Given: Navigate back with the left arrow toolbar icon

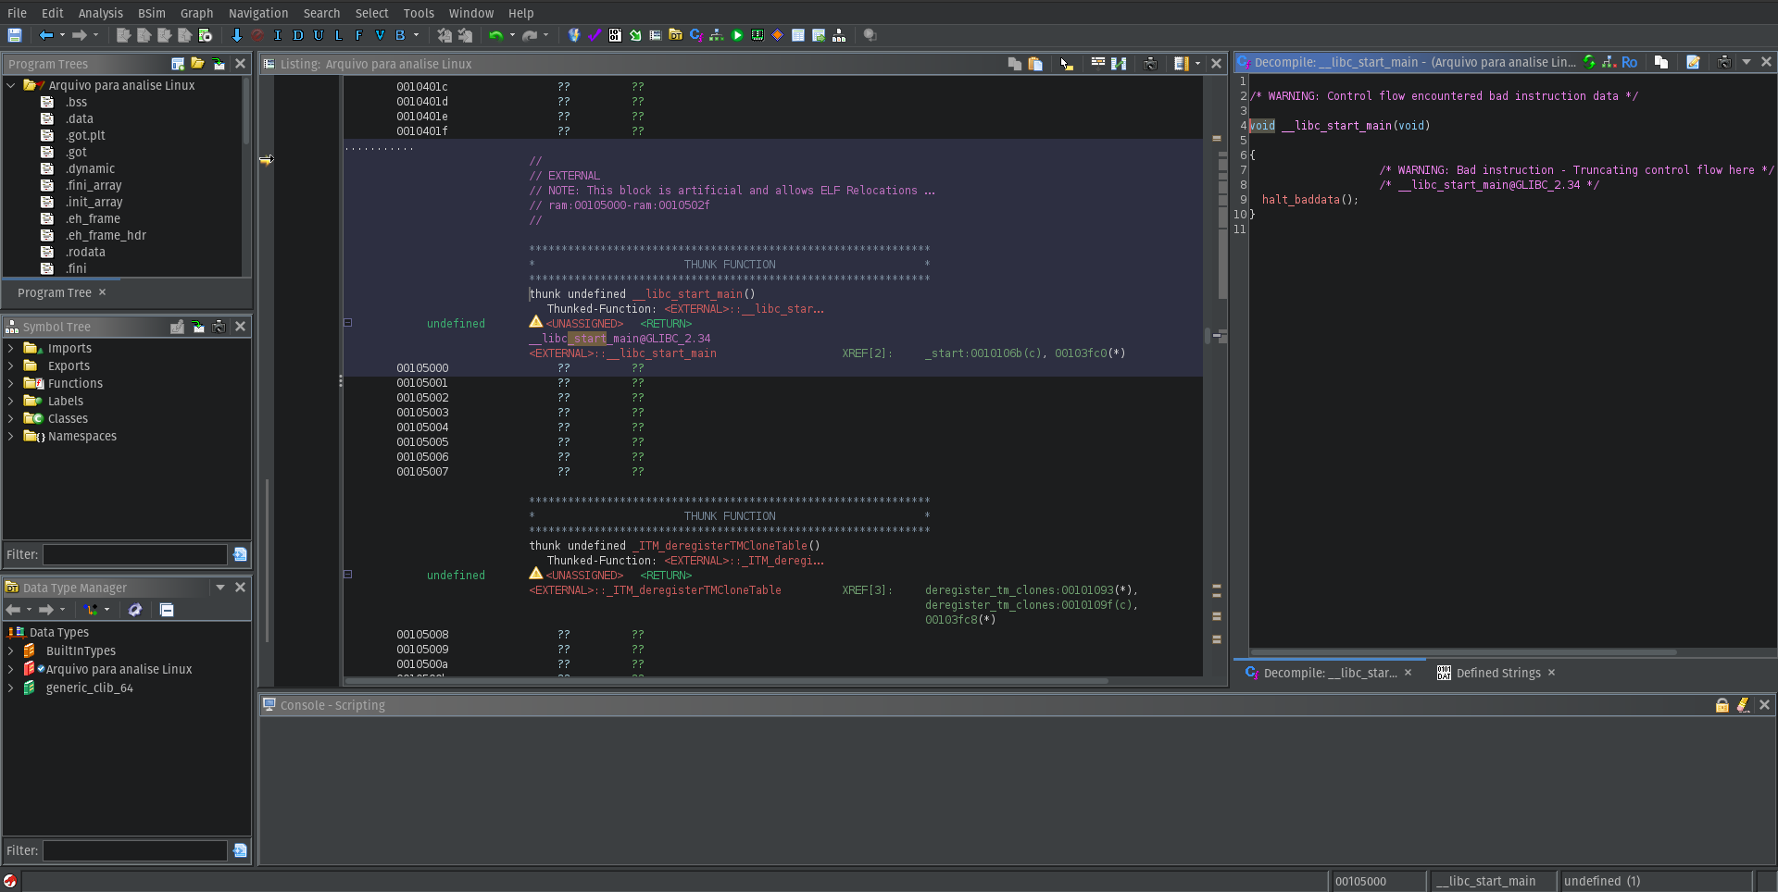Looking at the screenshot, I should tap(46, 35).
